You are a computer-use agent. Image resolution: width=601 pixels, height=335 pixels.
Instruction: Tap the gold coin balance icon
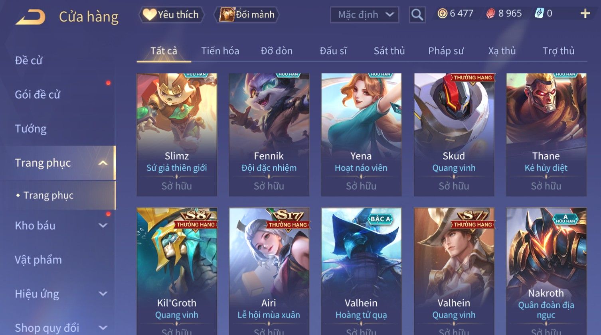click(442, 14)
